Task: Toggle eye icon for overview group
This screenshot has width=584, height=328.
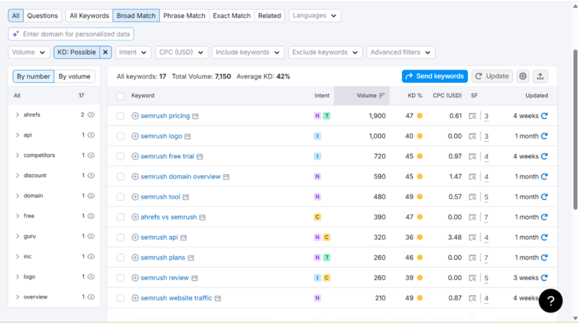Action: [91, 297]
